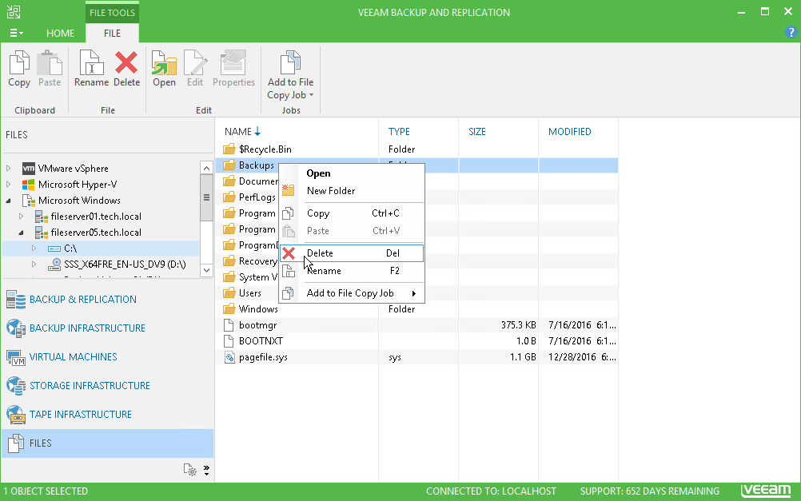
Task: Expand the Microsoft Hyper-V tree node
Action: [x=8, y=184]
